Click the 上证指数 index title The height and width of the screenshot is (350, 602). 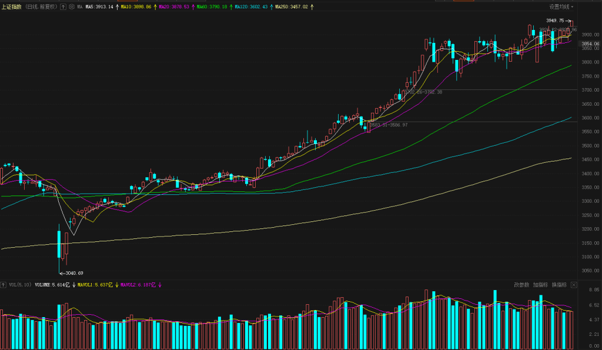(12, 7)
